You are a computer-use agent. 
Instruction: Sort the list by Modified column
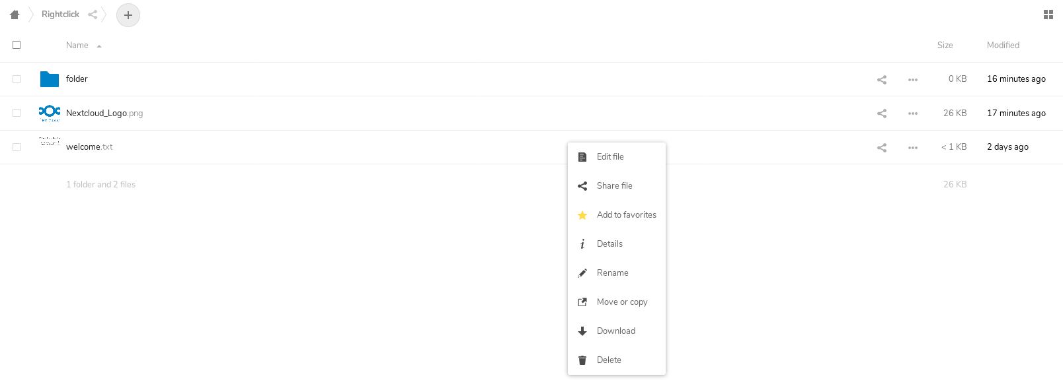(x=1003, y=46)
